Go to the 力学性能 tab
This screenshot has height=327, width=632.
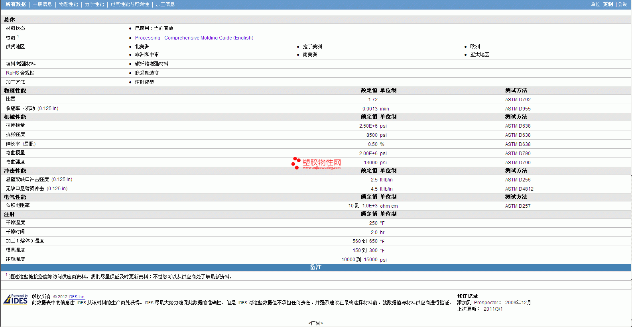[94, 4]
